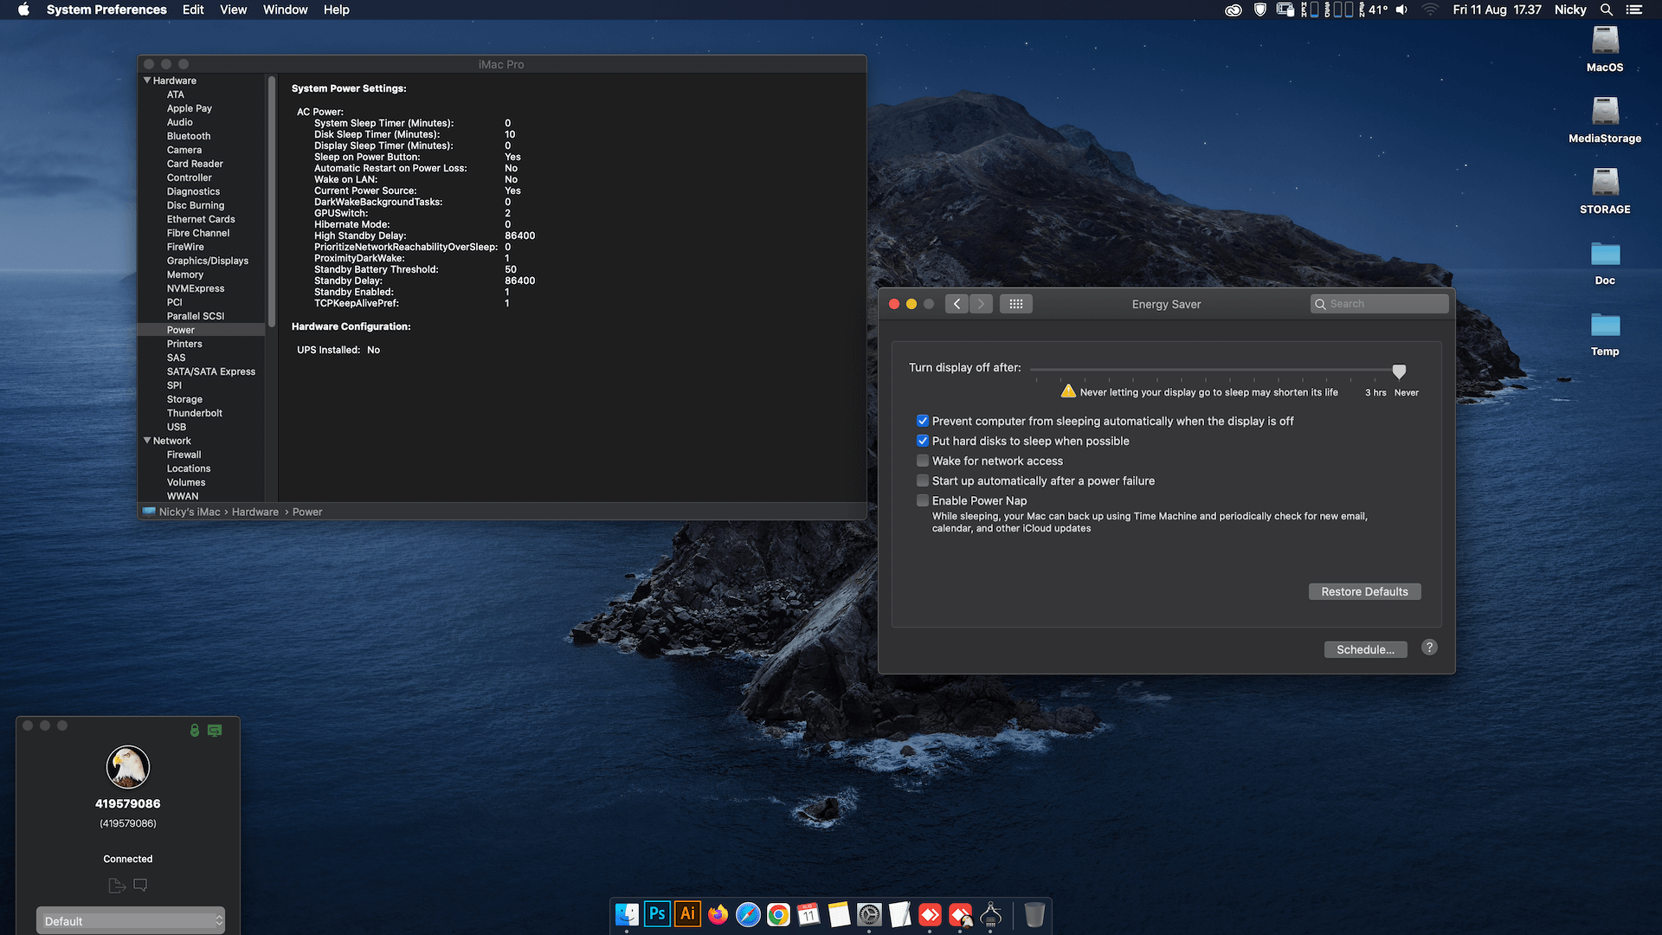Select the Temp folder on the desktop

pos(1605,333)
